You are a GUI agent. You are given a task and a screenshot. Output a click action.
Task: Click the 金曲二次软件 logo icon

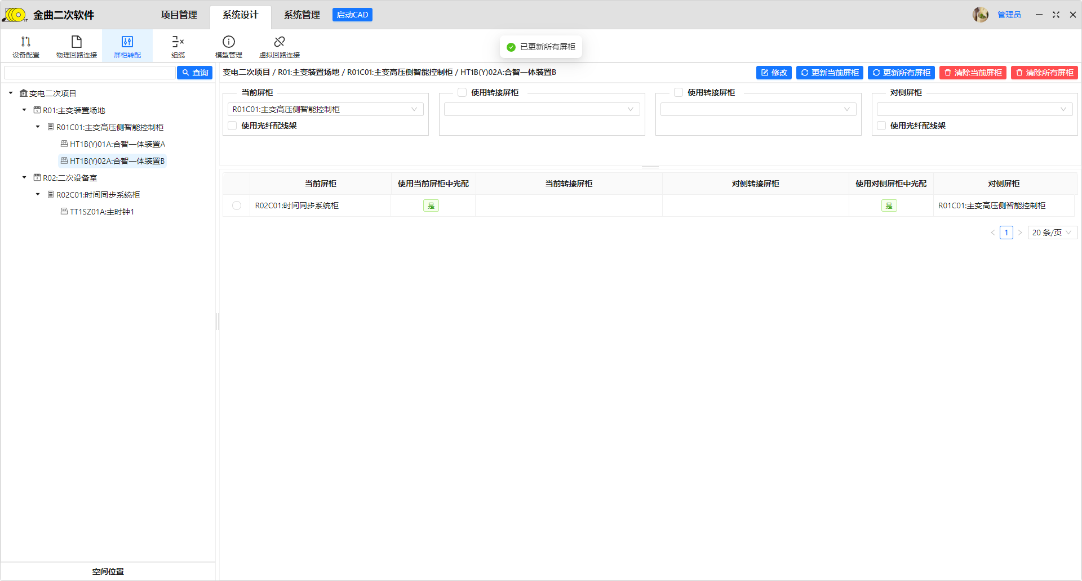tap(15, 15)
